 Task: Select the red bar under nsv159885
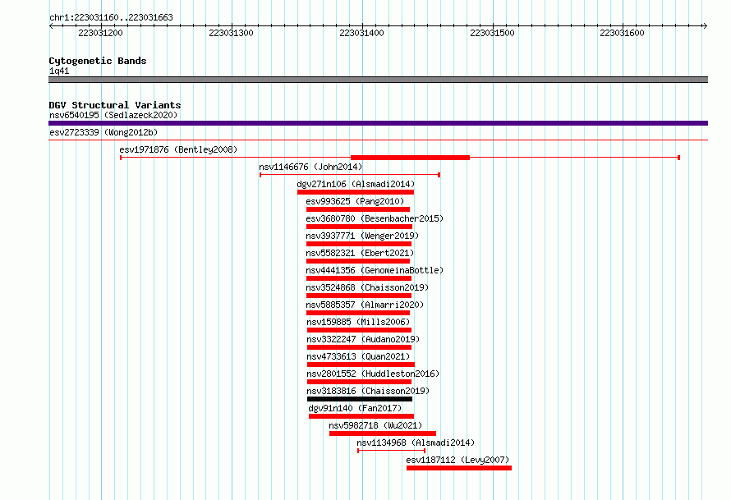point(359,330)
